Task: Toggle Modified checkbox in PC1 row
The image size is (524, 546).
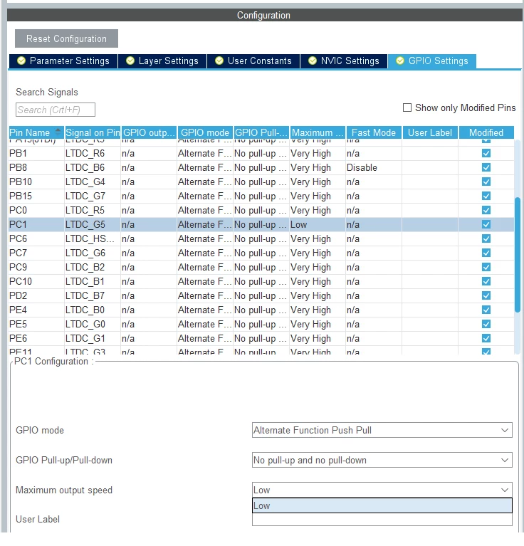Action: click(x=486, y=225)
